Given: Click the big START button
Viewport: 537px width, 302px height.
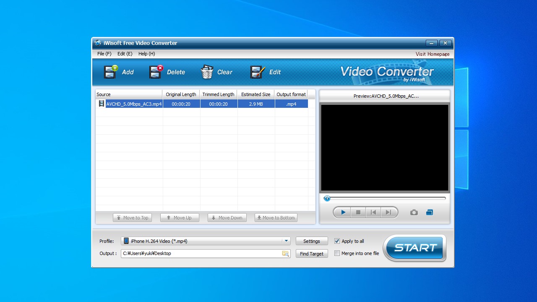Looking at the screenshot, I should pos(414,248).
